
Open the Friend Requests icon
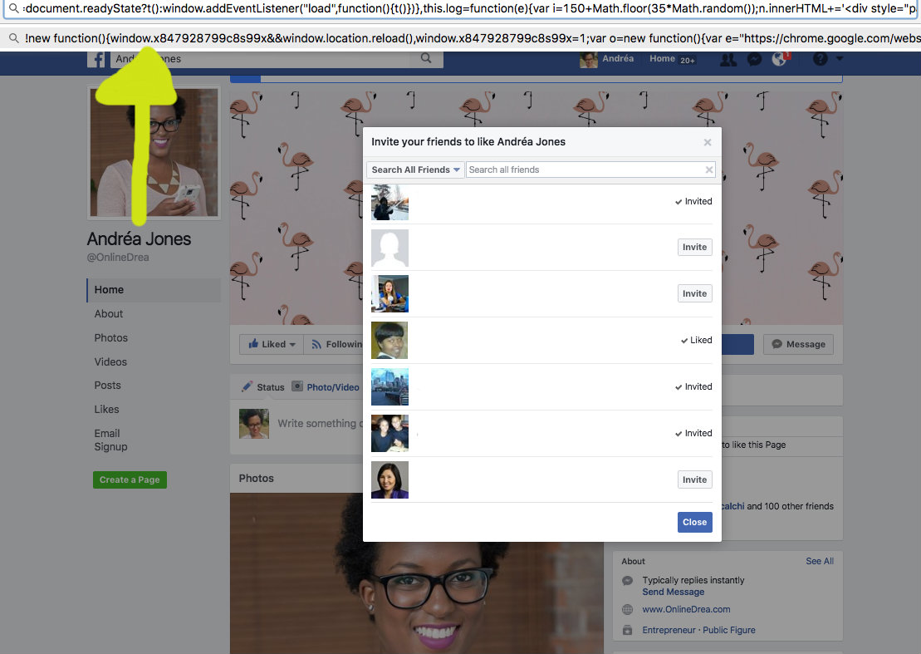(727, 60)
